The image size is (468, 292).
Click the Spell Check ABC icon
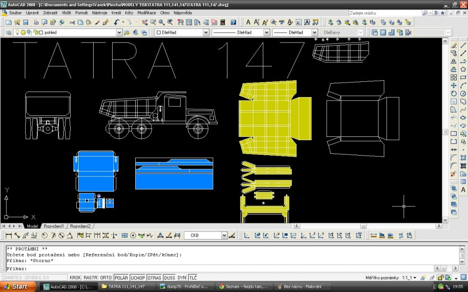coord(281,22)
